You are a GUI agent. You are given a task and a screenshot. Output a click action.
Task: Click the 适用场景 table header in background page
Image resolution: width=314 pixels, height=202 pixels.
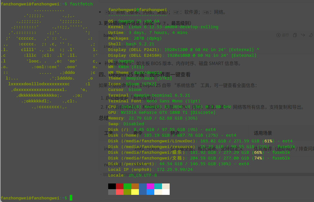(263, 133)
